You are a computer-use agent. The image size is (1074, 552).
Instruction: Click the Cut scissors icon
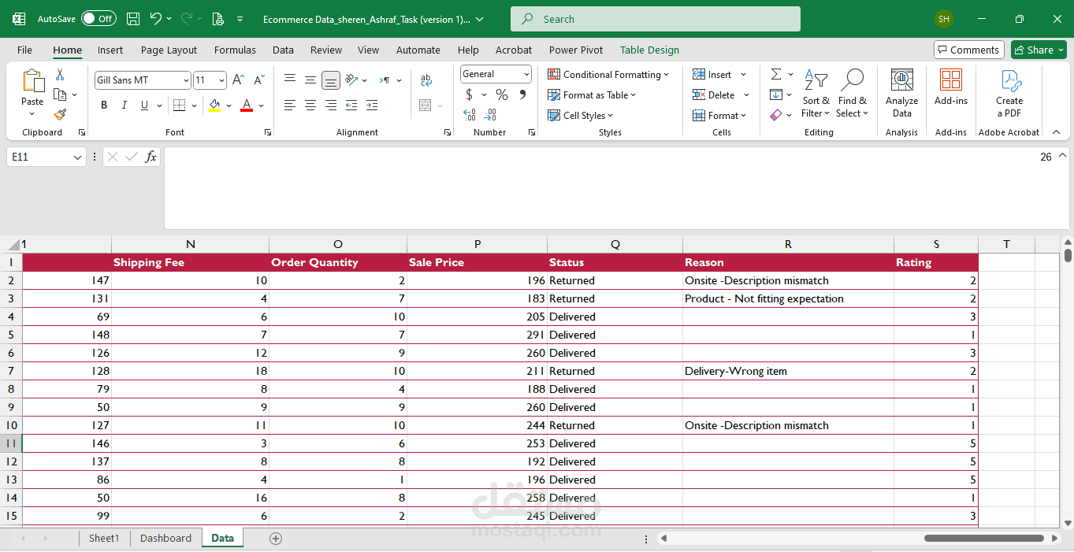[60, 75]
